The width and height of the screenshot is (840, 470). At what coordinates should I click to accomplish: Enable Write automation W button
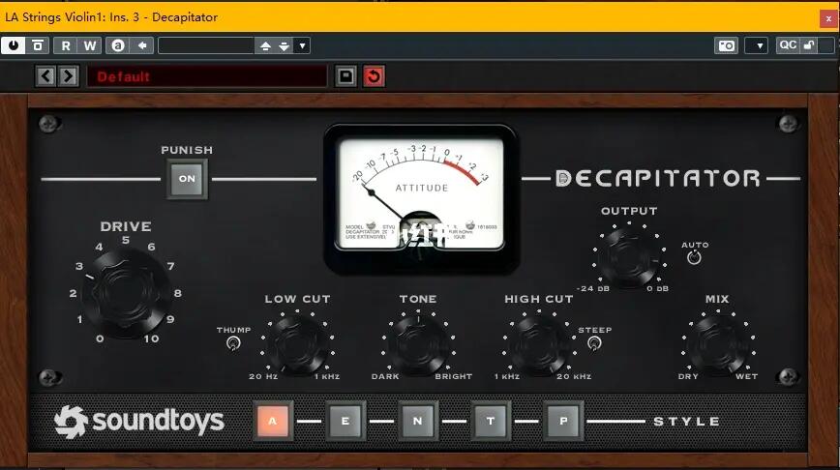click(90, 45)
